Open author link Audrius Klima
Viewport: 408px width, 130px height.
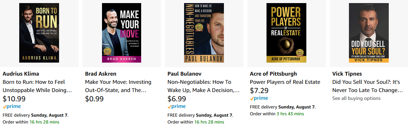tap(21, 74)
